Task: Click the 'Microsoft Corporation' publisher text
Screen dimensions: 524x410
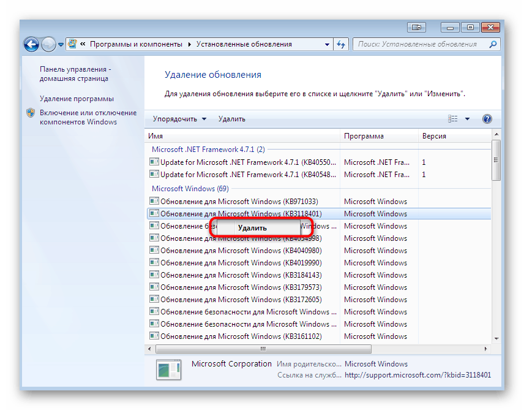Action: 231,364
